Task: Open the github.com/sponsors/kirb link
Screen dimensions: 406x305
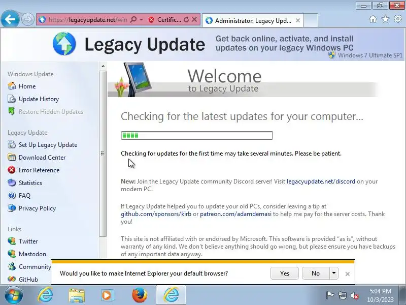Action: 156,214
